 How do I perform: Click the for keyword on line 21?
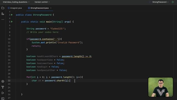pyautogui.click(x=28, y=77)
